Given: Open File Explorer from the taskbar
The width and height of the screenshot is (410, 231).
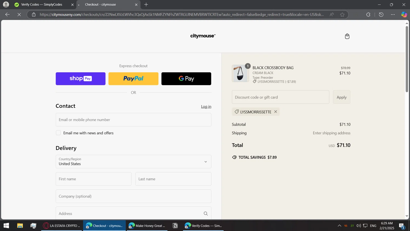Looking at the screenshot, I should point(20,226).
